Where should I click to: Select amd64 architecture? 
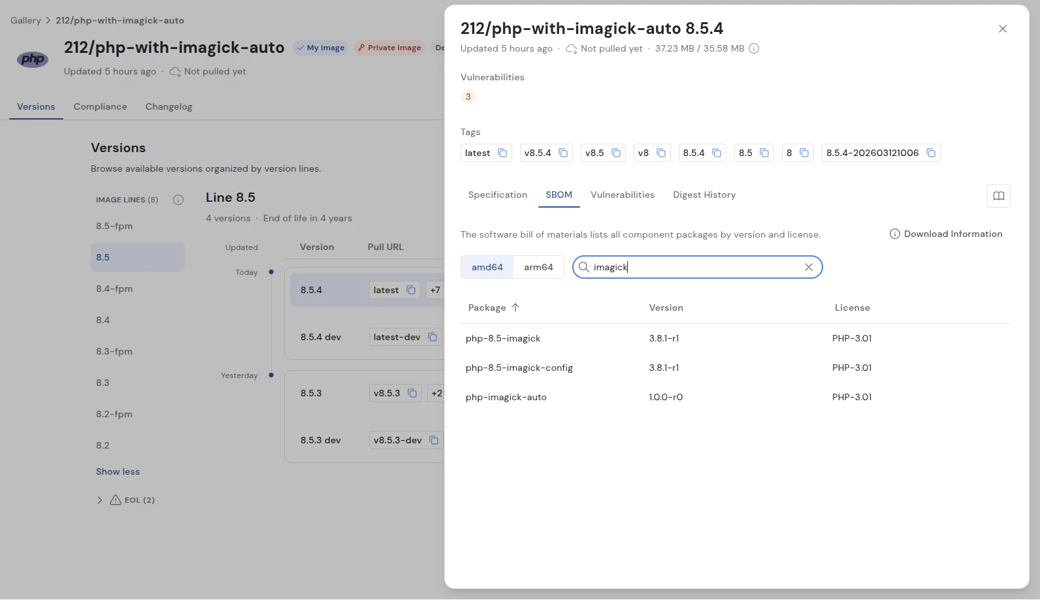tap(487, 267)
